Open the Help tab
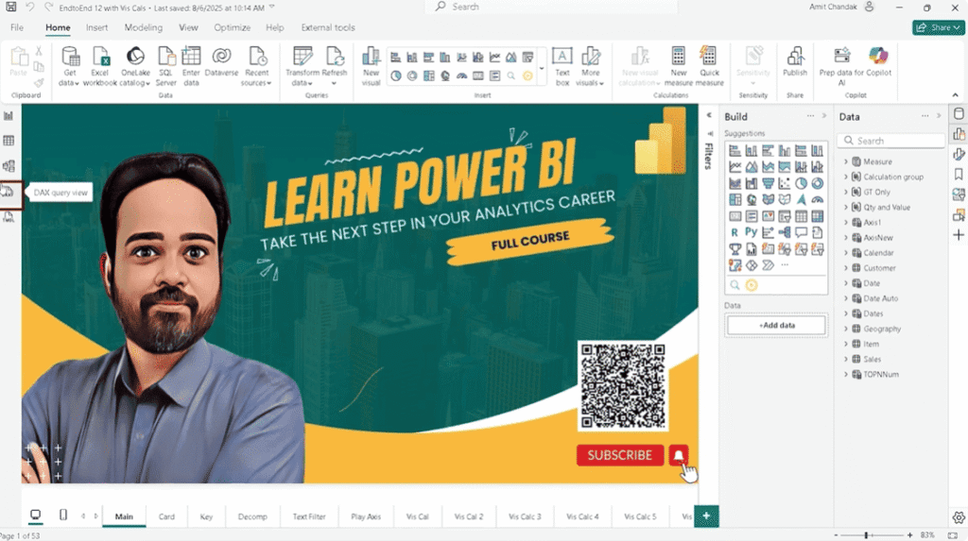The image size is (968, 541). coord(275,27)
